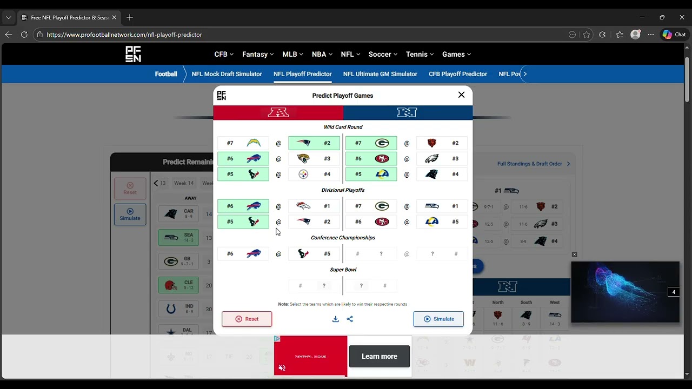692x389 pixels.
Task: Open Copilot Chat in browser
Action: pyautogui.click(x=674, y=35)
